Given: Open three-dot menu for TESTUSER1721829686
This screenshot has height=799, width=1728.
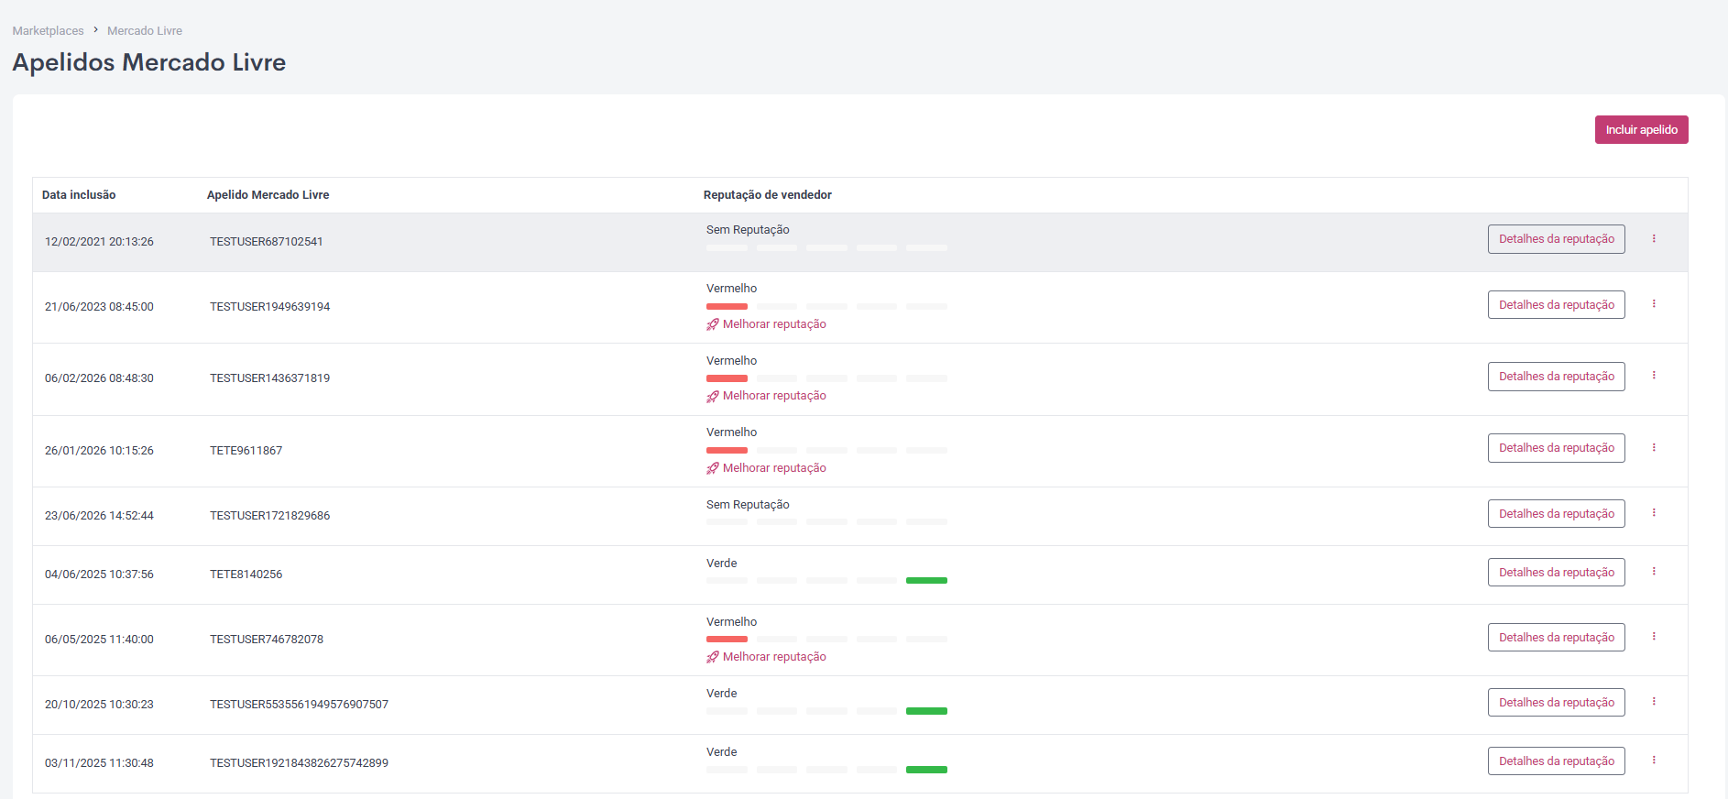Looking at the screenshot, I should click(1654, 513).
